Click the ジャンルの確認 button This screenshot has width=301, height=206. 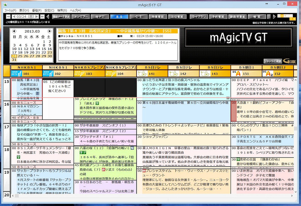pyautogui.click(x=272, y=61)
